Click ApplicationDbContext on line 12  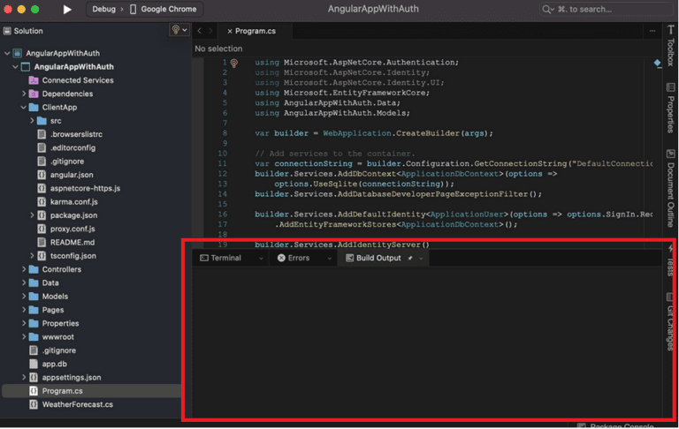pyautogui.click(x=449, y=174)
